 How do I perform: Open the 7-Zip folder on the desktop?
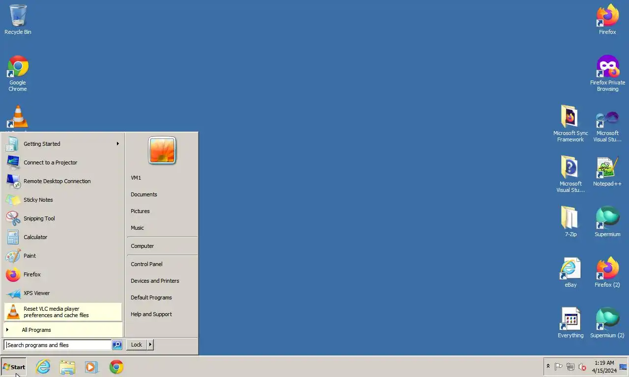click(570, 222)
